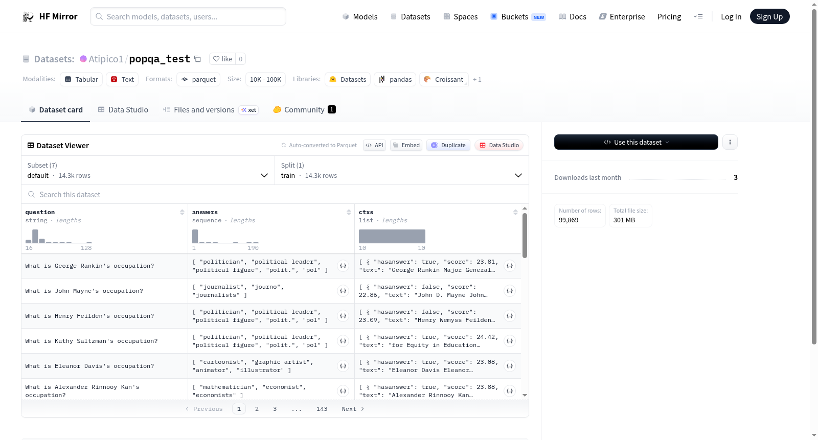
Task: Copy dataset name with the copy icon
Action: click(197, 59)
